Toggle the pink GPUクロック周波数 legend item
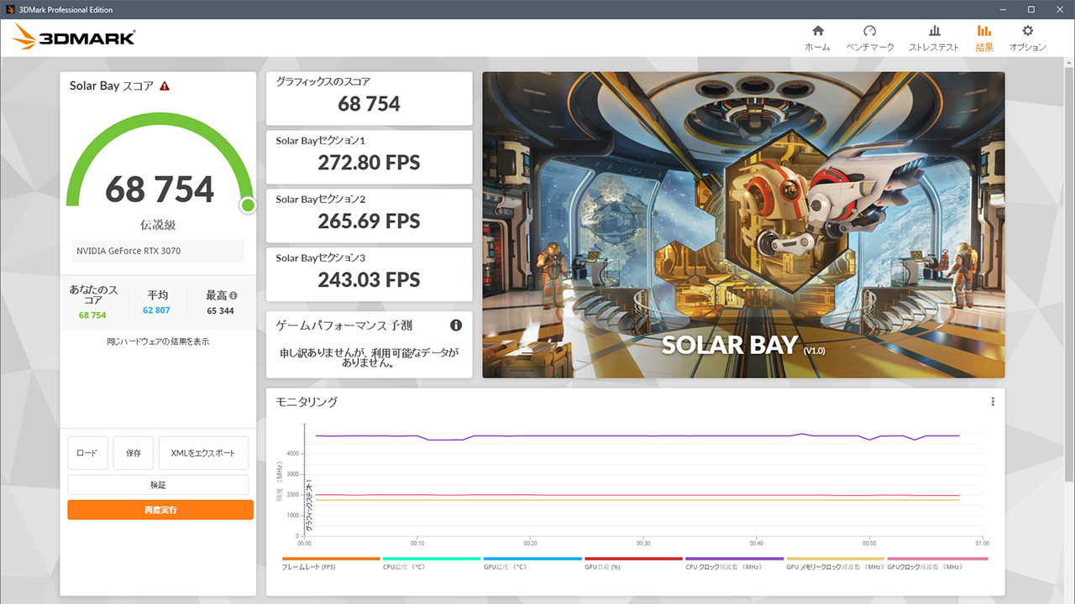 tap(937, 563)
